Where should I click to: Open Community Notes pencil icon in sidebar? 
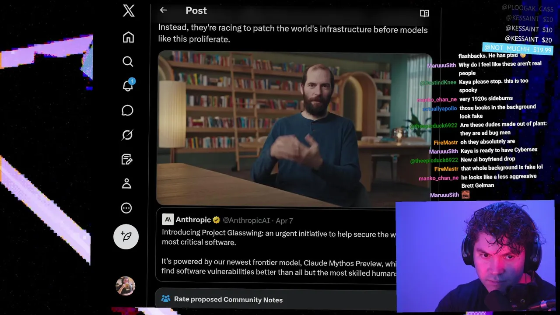(x=127, y=159)
